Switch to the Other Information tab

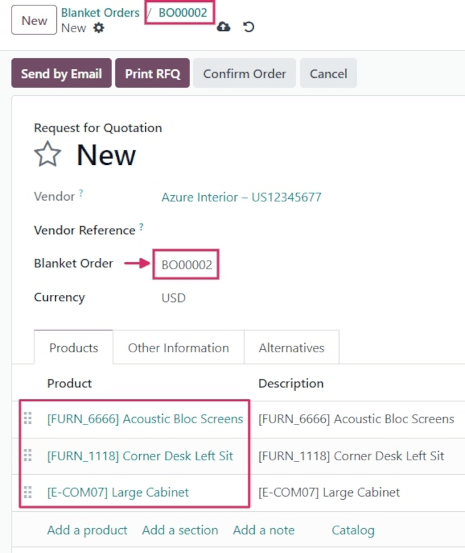point(178,348)
